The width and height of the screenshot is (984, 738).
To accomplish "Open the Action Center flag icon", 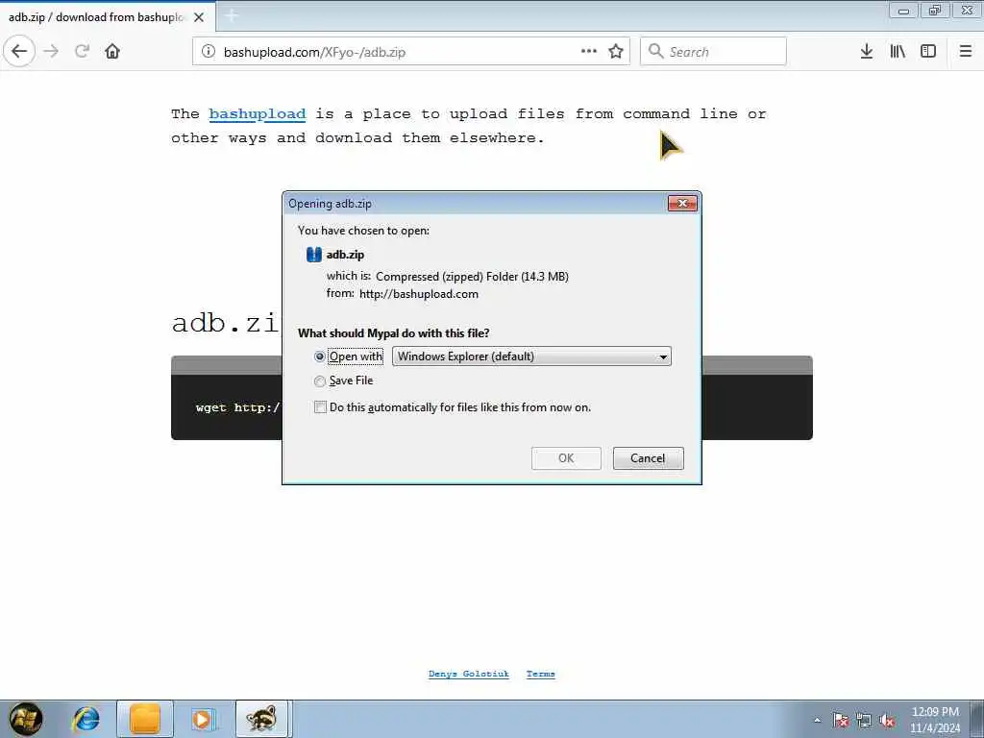I will click(841, 721).
